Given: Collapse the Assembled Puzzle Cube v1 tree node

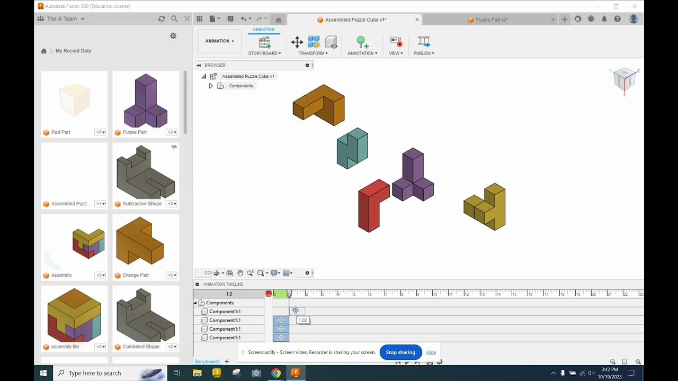Looking at the screenshot, I should [x=204, y=76].
